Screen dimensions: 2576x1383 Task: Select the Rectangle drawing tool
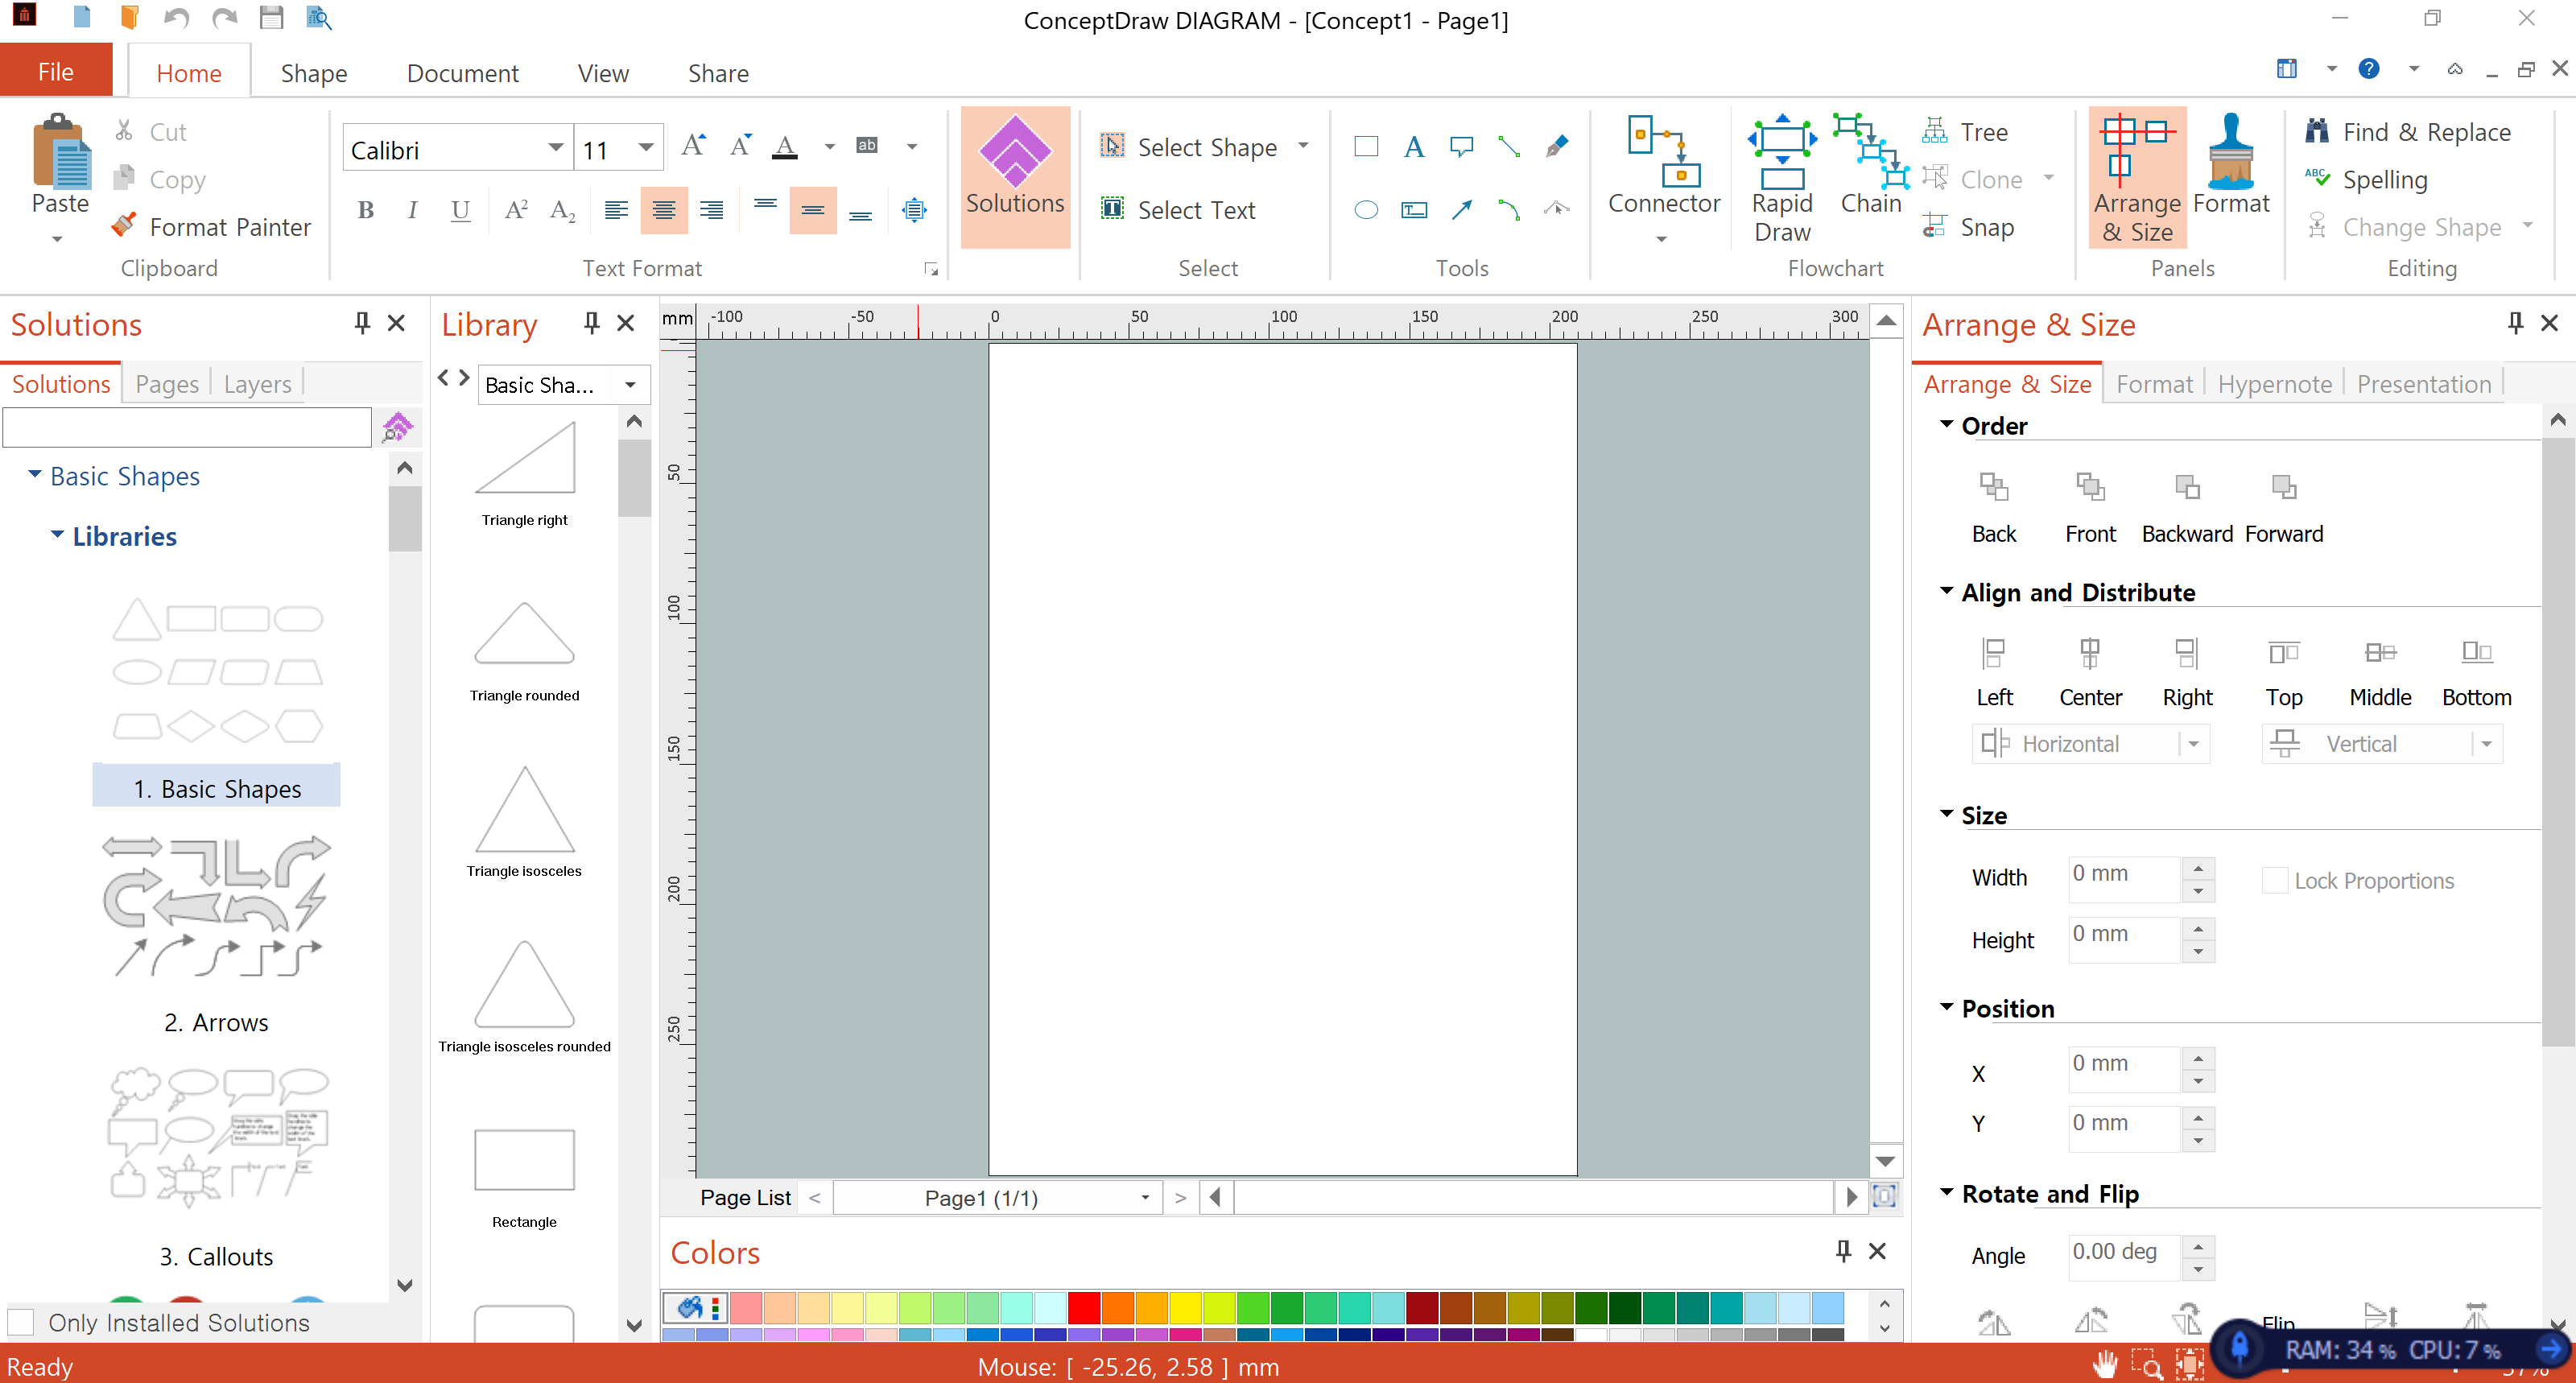point(1365,147)
